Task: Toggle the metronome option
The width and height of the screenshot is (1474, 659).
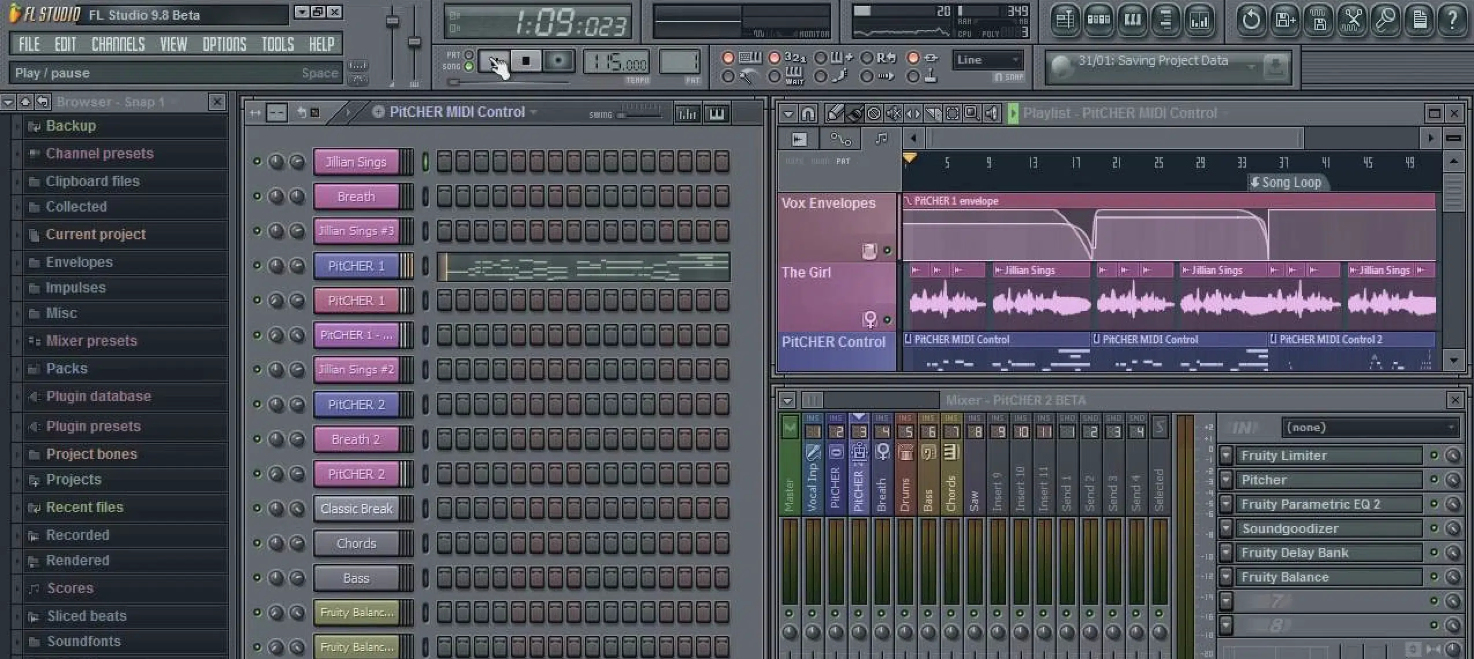Action: [728, 76]
